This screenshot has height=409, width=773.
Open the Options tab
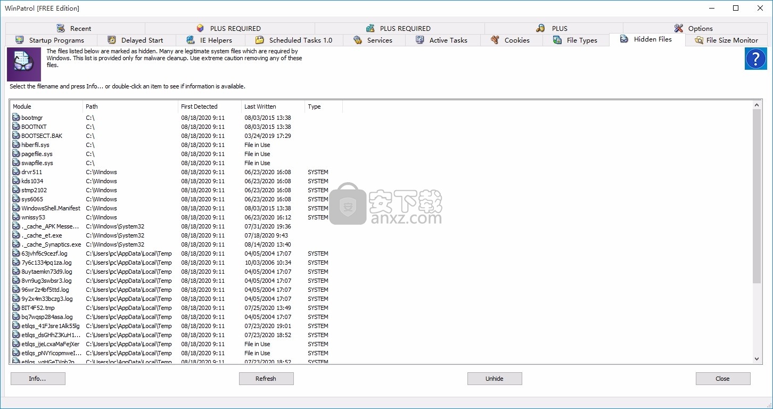(x=695, y=28)
